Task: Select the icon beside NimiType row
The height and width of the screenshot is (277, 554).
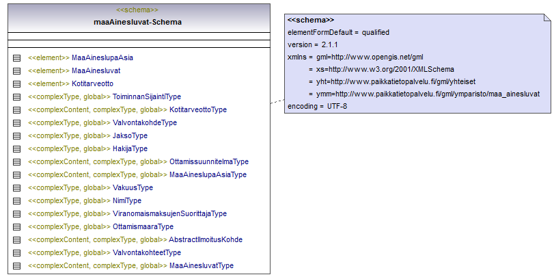Action: (x=17, y=200)
